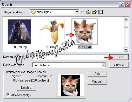
Task: Open the Aide button
Action: (97, 74)
